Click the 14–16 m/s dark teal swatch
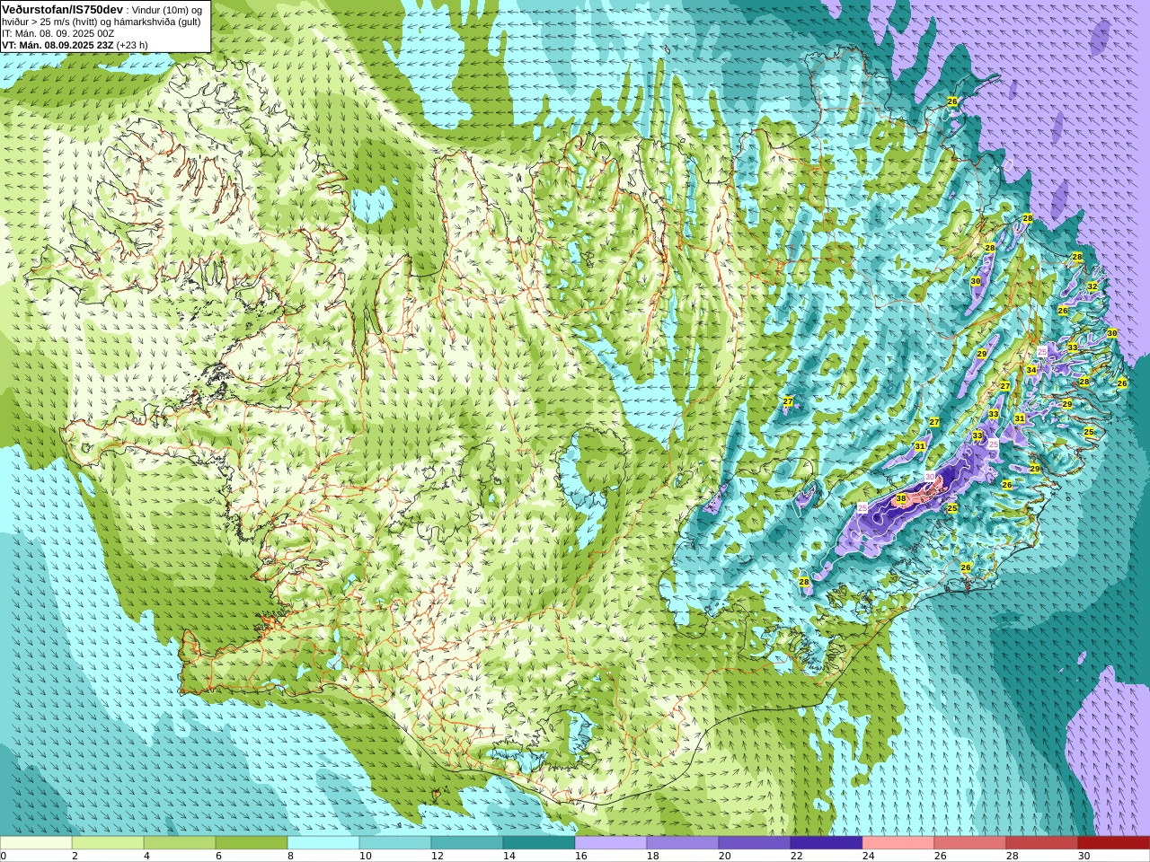This screenshot has width=1150, height=862. pyautogui.click(x=539, y=843)
